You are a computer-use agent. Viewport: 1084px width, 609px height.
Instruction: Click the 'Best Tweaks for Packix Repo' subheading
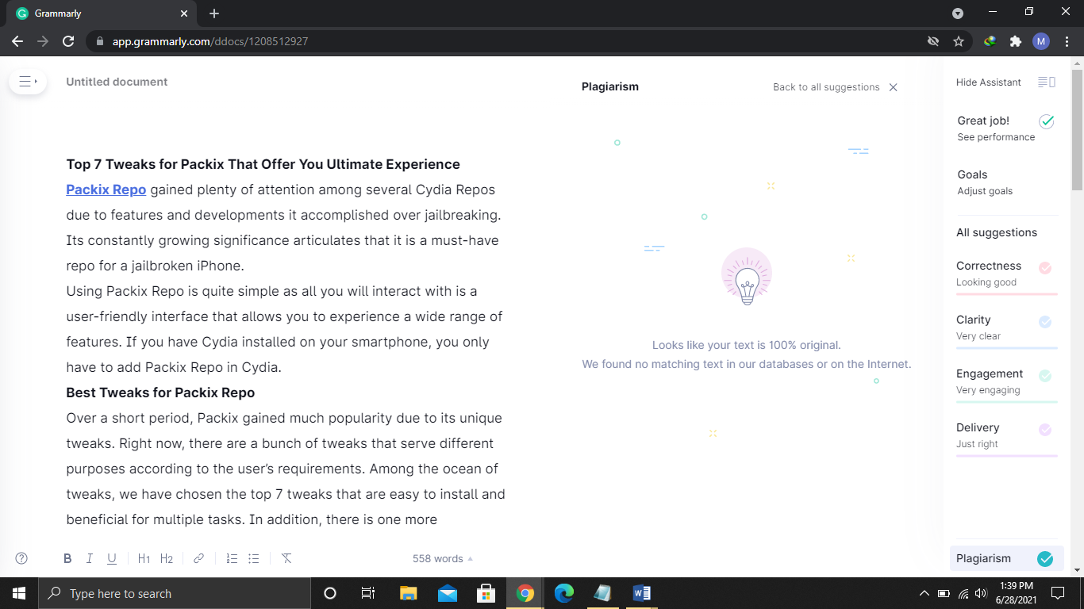coord(160,393)
